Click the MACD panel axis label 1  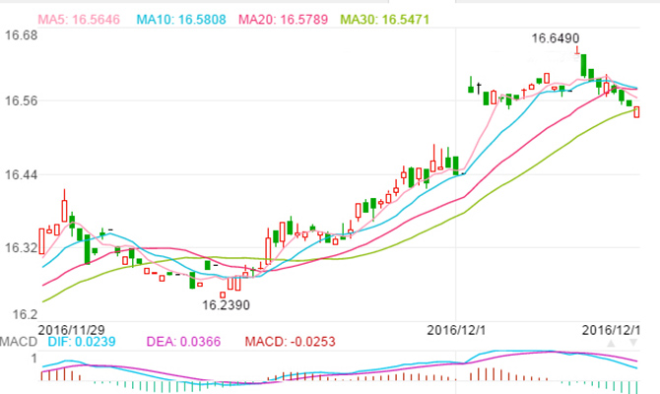tap(34, 359)
